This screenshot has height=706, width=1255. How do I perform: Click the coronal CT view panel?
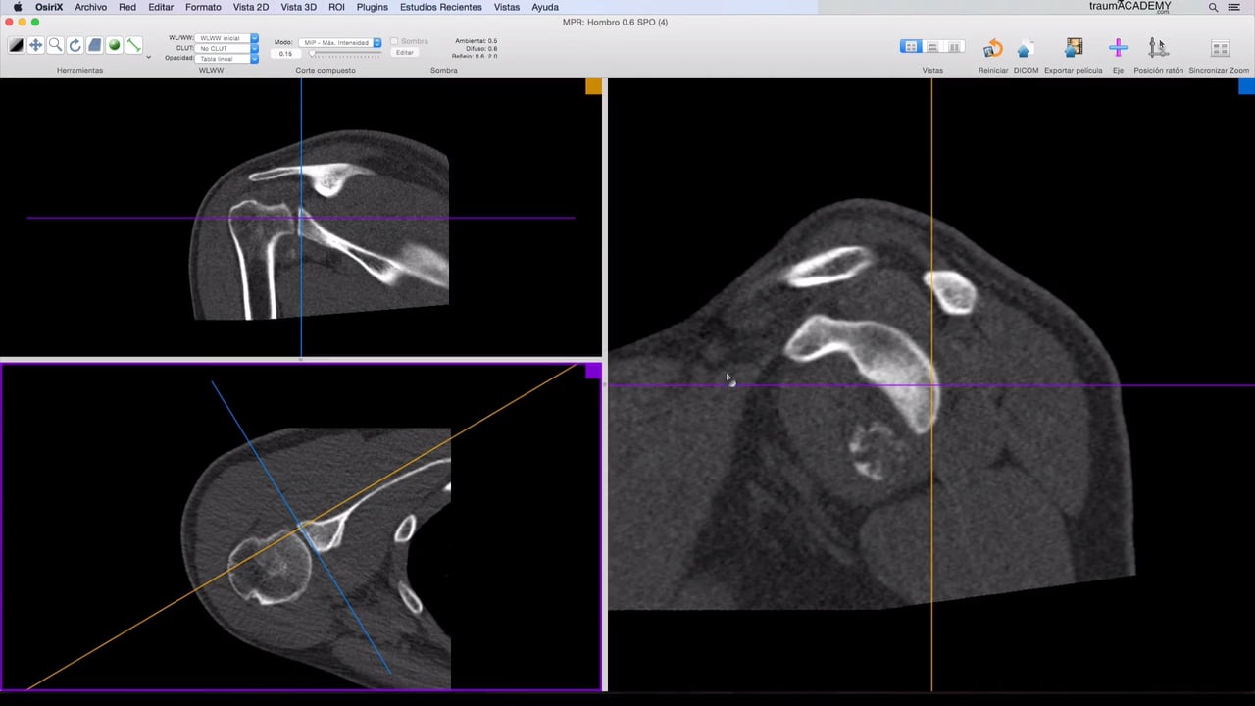(300, 218)
